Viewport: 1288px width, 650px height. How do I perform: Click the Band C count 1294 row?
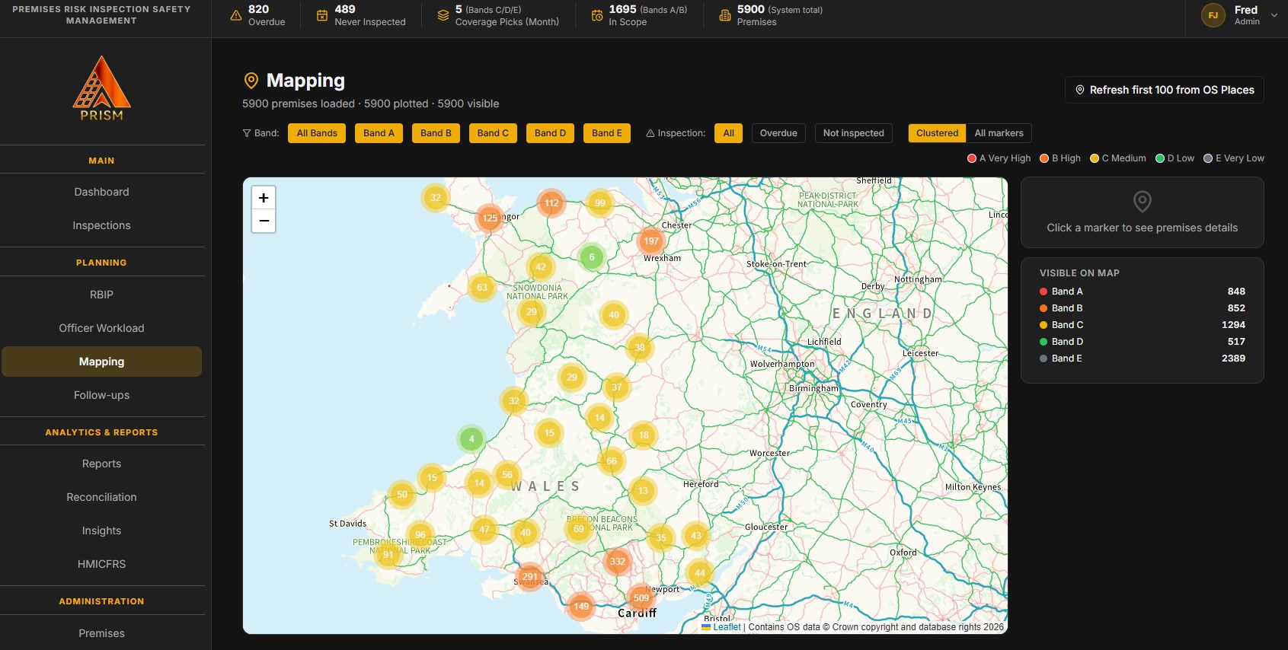coord(1142,325)
